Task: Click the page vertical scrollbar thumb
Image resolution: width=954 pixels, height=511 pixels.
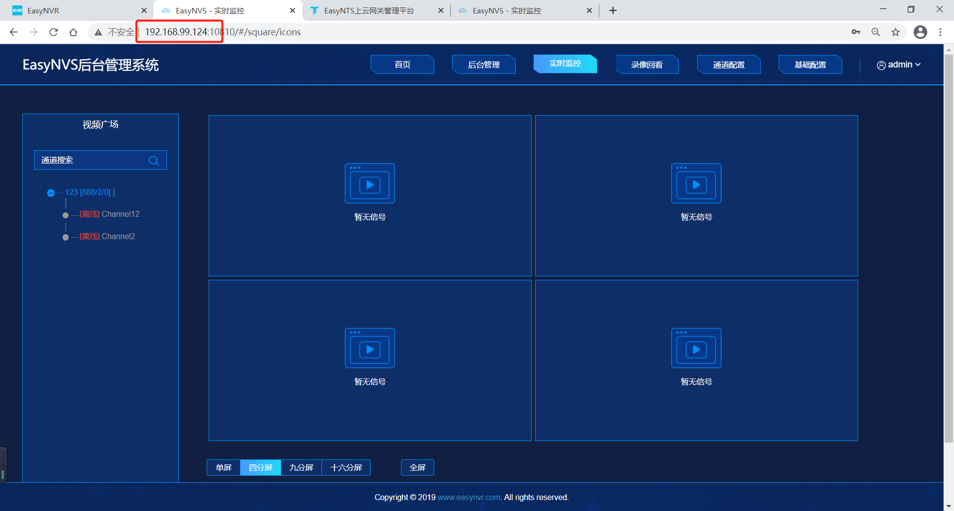Action: tap(949, 248)
